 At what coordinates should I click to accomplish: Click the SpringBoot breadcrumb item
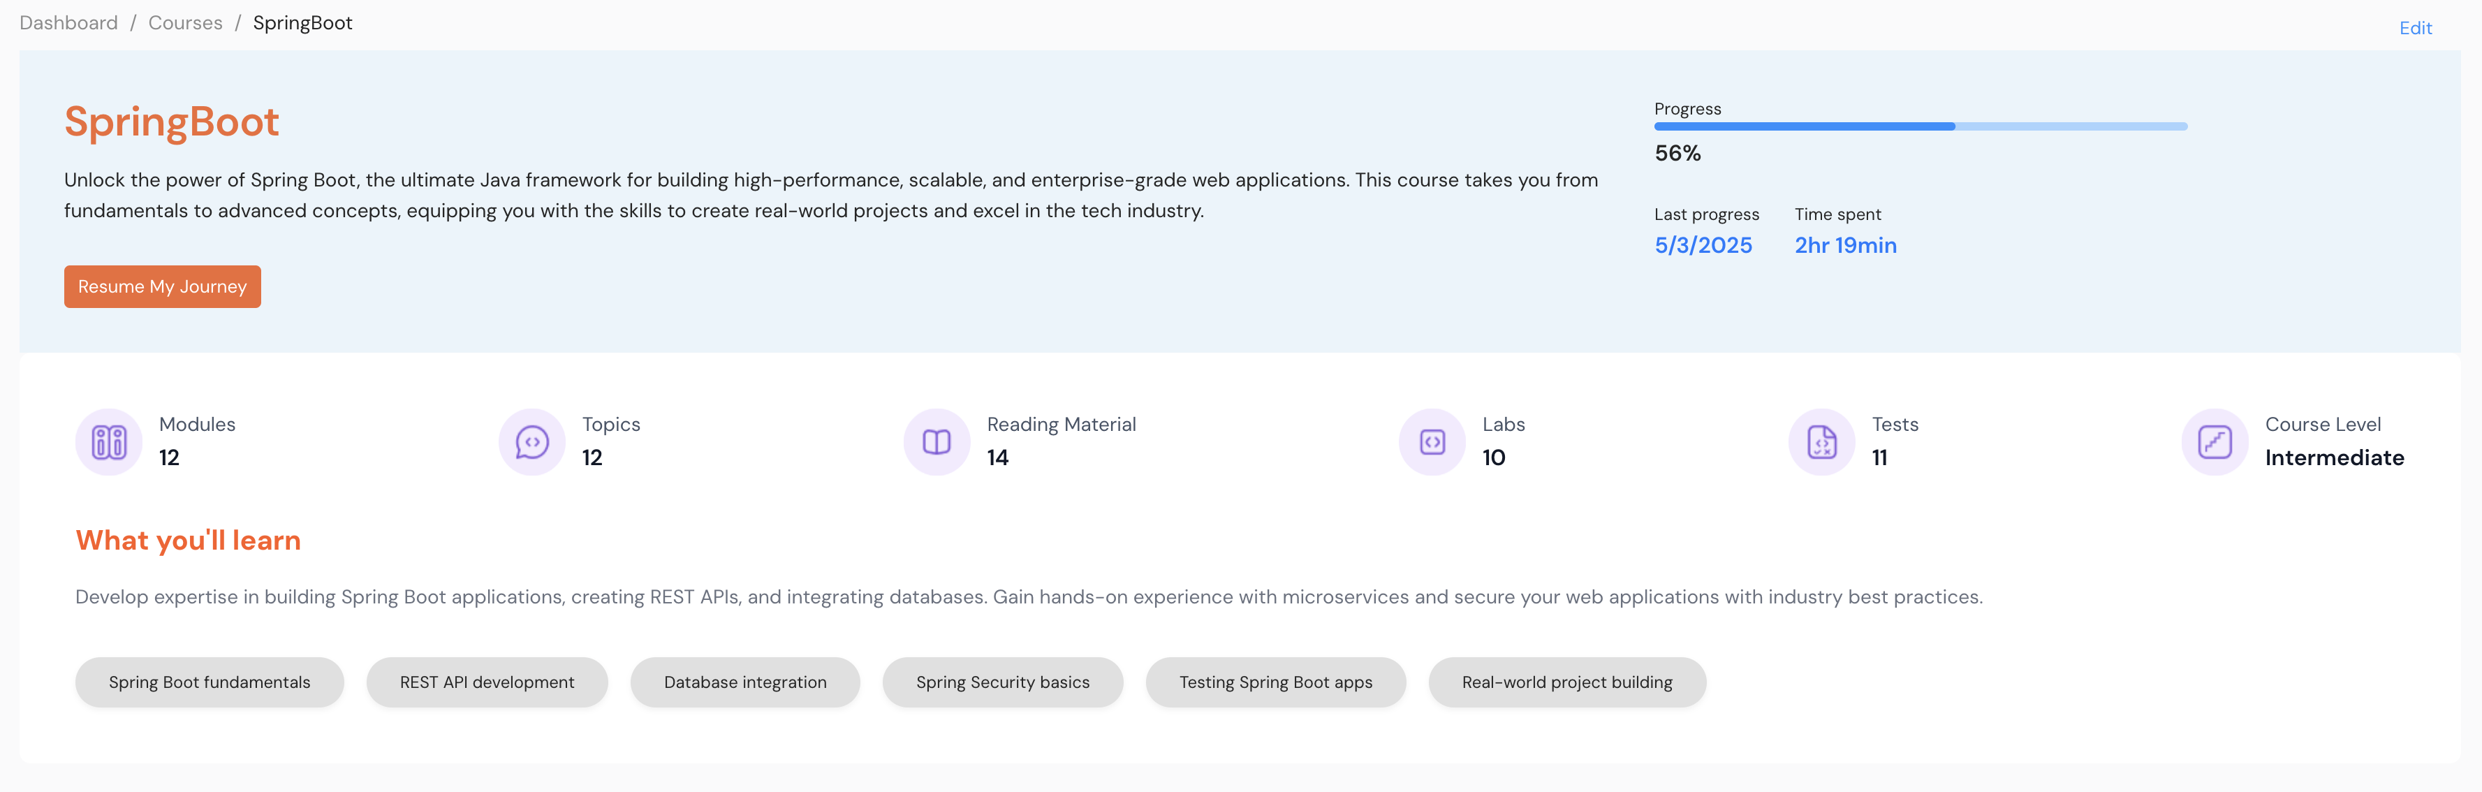(302, 23)
